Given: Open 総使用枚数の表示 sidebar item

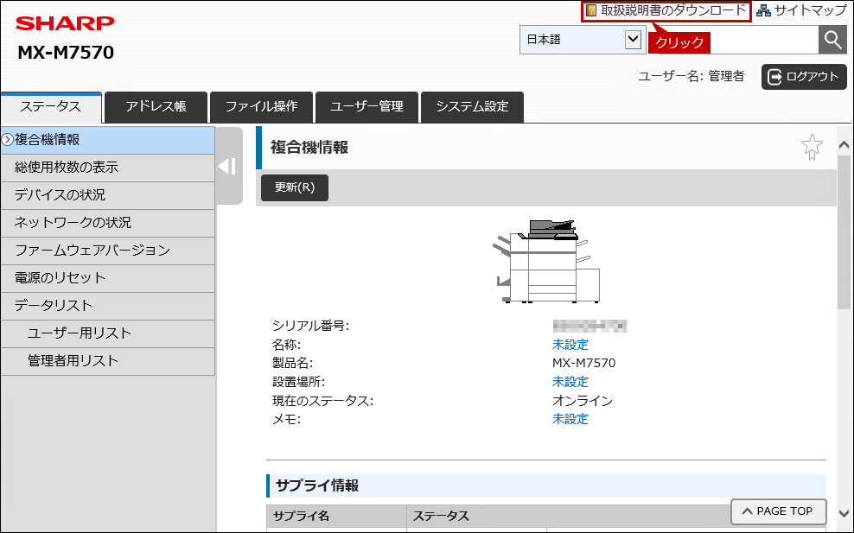Looking at the screenshot, I should [108, 168].
